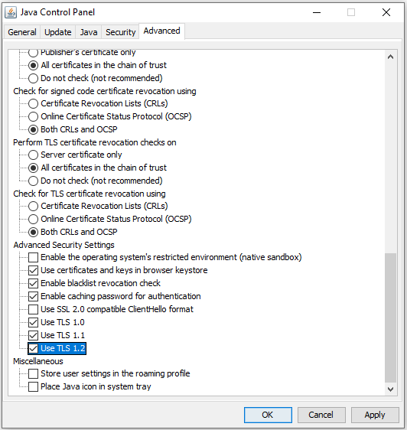Click the 'Perform TLS certificate revocation checks on' heading
407x430 pixels.
pyautogui.click(x=95, y=142)
